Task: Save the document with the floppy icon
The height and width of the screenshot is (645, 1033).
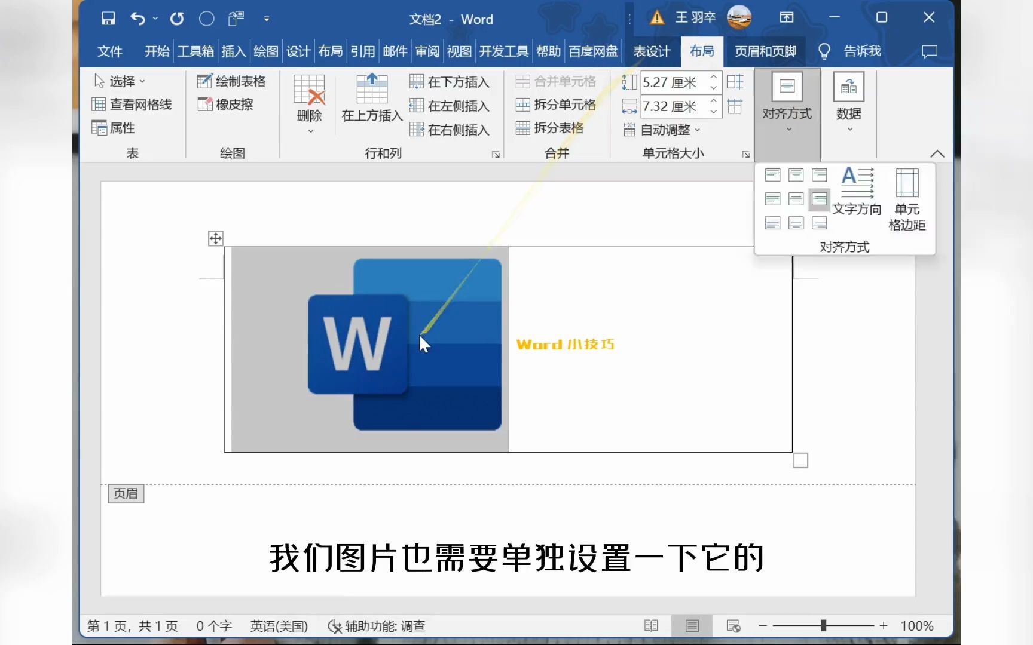Action: pyautogui.click(x=108, y=19)
